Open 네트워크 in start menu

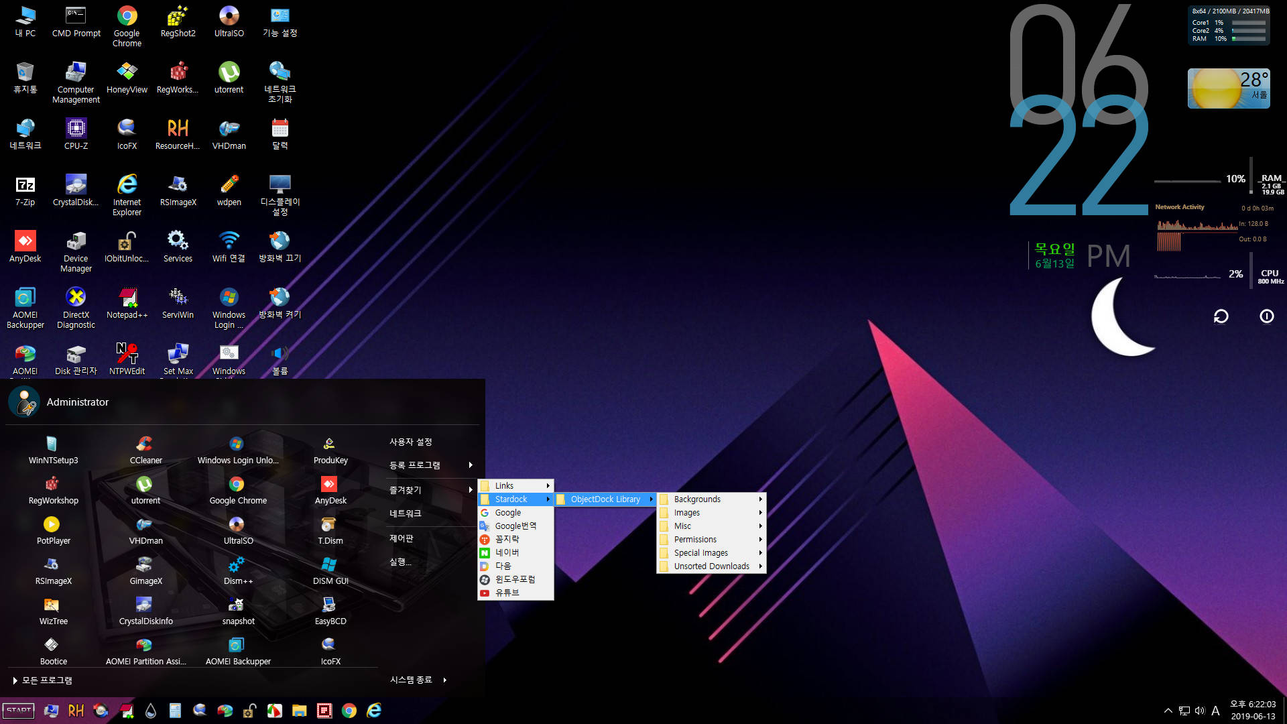click(405, 514)
